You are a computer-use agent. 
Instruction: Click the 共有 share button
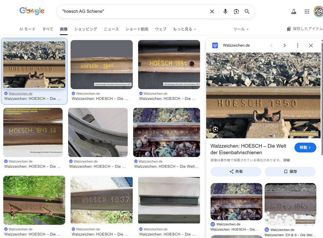coord(236,172)
